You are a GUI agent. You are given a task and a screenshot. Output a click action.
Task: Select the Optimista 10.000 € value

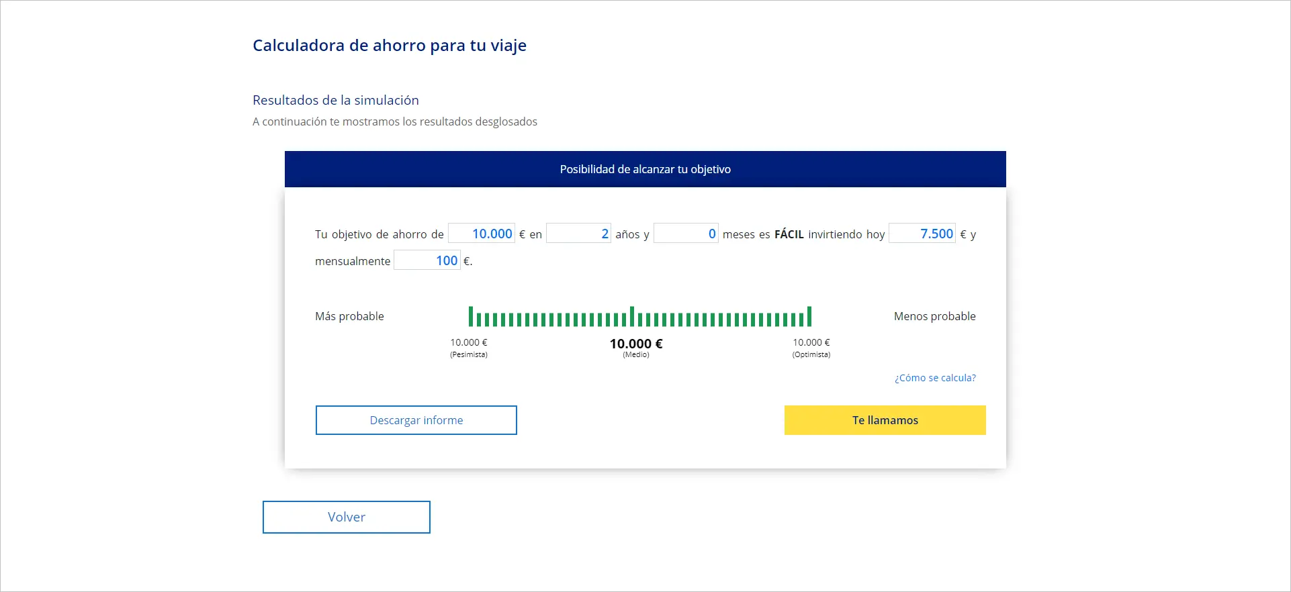click(811, 343)
